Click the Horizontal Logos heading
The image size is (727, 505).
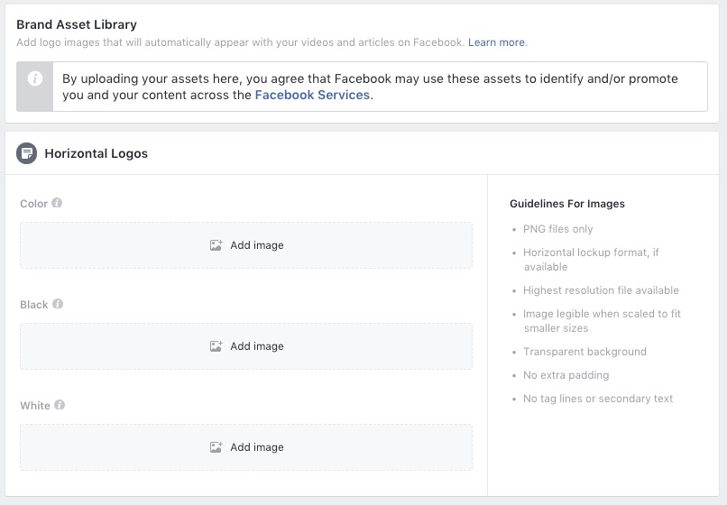coord(96,153)
